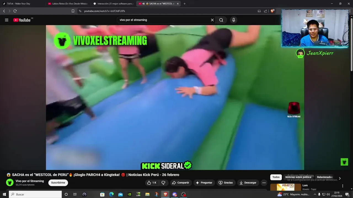The width and height of the screenshot is (353, 198).
Task: Launch Microsoft Edge from the taskbar
Action: pos(111,194)
